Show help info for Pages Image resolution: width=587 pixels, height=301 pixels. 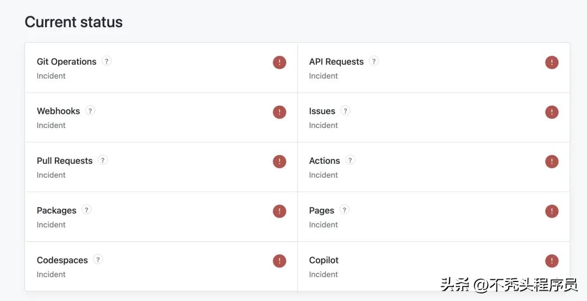click(345, 210)
